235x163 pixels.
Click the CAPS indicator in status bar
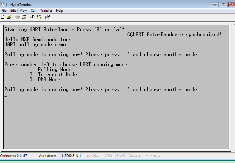(109, 155)
